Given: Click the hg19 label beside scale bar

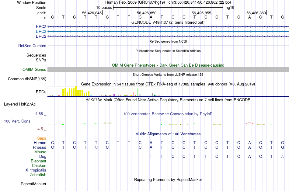Looking at the screenshot, I should pyautogui.click(x=230, y=8).
